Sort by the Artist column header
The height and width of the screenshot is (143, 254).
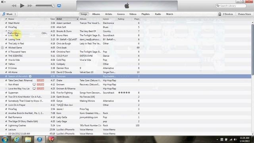pos(67,19)
